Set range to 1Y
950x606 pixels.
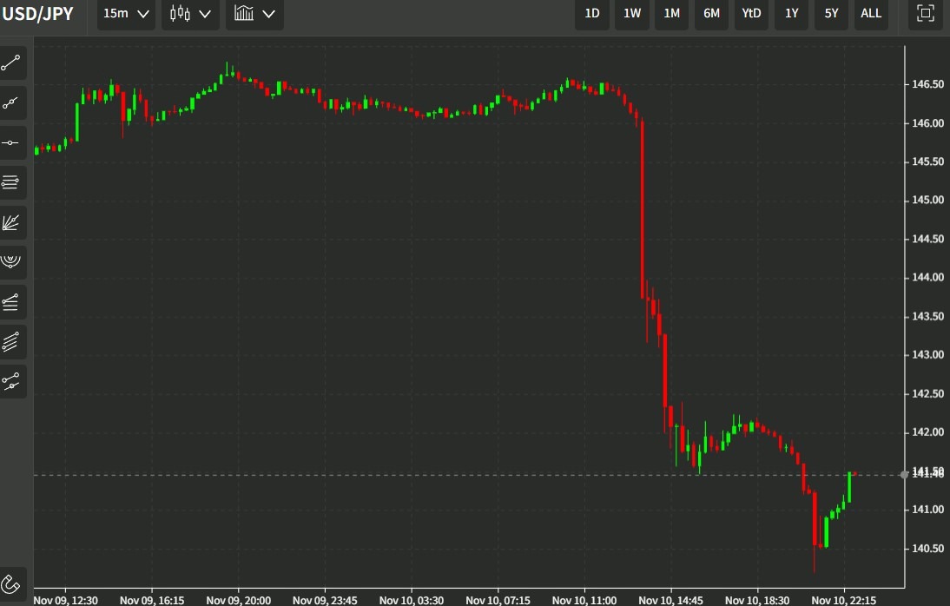click(791, 13)
